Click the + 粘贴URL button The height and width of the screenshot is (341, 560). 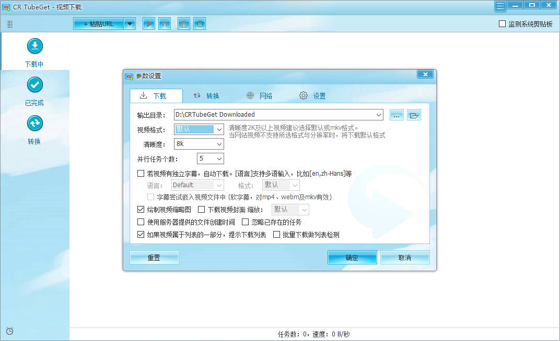coord(99,24)
